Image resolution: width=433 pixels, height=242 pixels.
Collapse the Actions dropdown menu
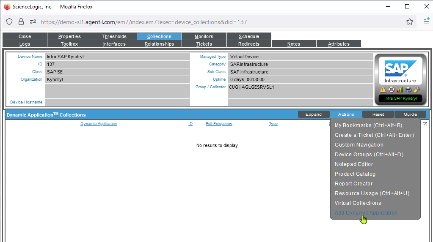coord(346,114)
